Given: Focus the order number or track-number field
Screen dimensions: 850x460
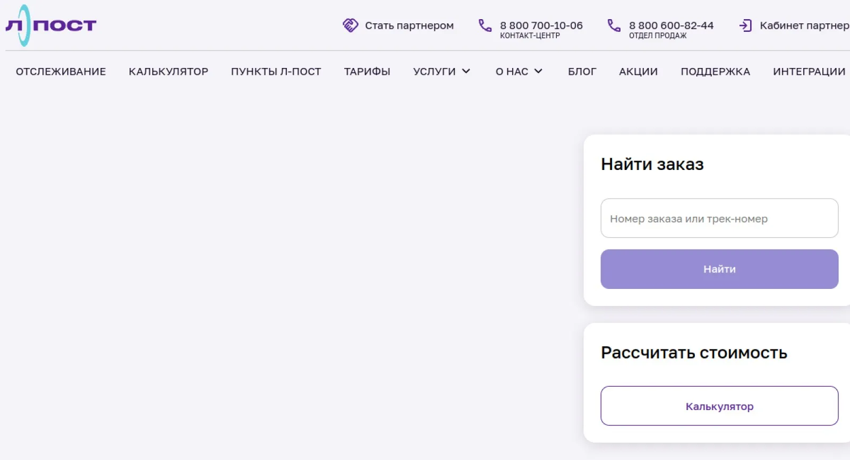Looking at the screenshot, I should pyautogui.click(x=719, y=218).
